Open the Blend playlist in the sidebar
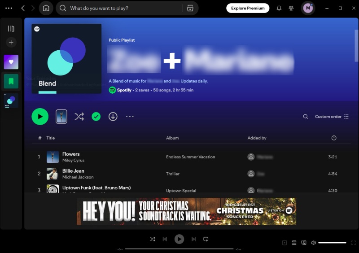Screen dimensions: 359x253 coord(11,101)
